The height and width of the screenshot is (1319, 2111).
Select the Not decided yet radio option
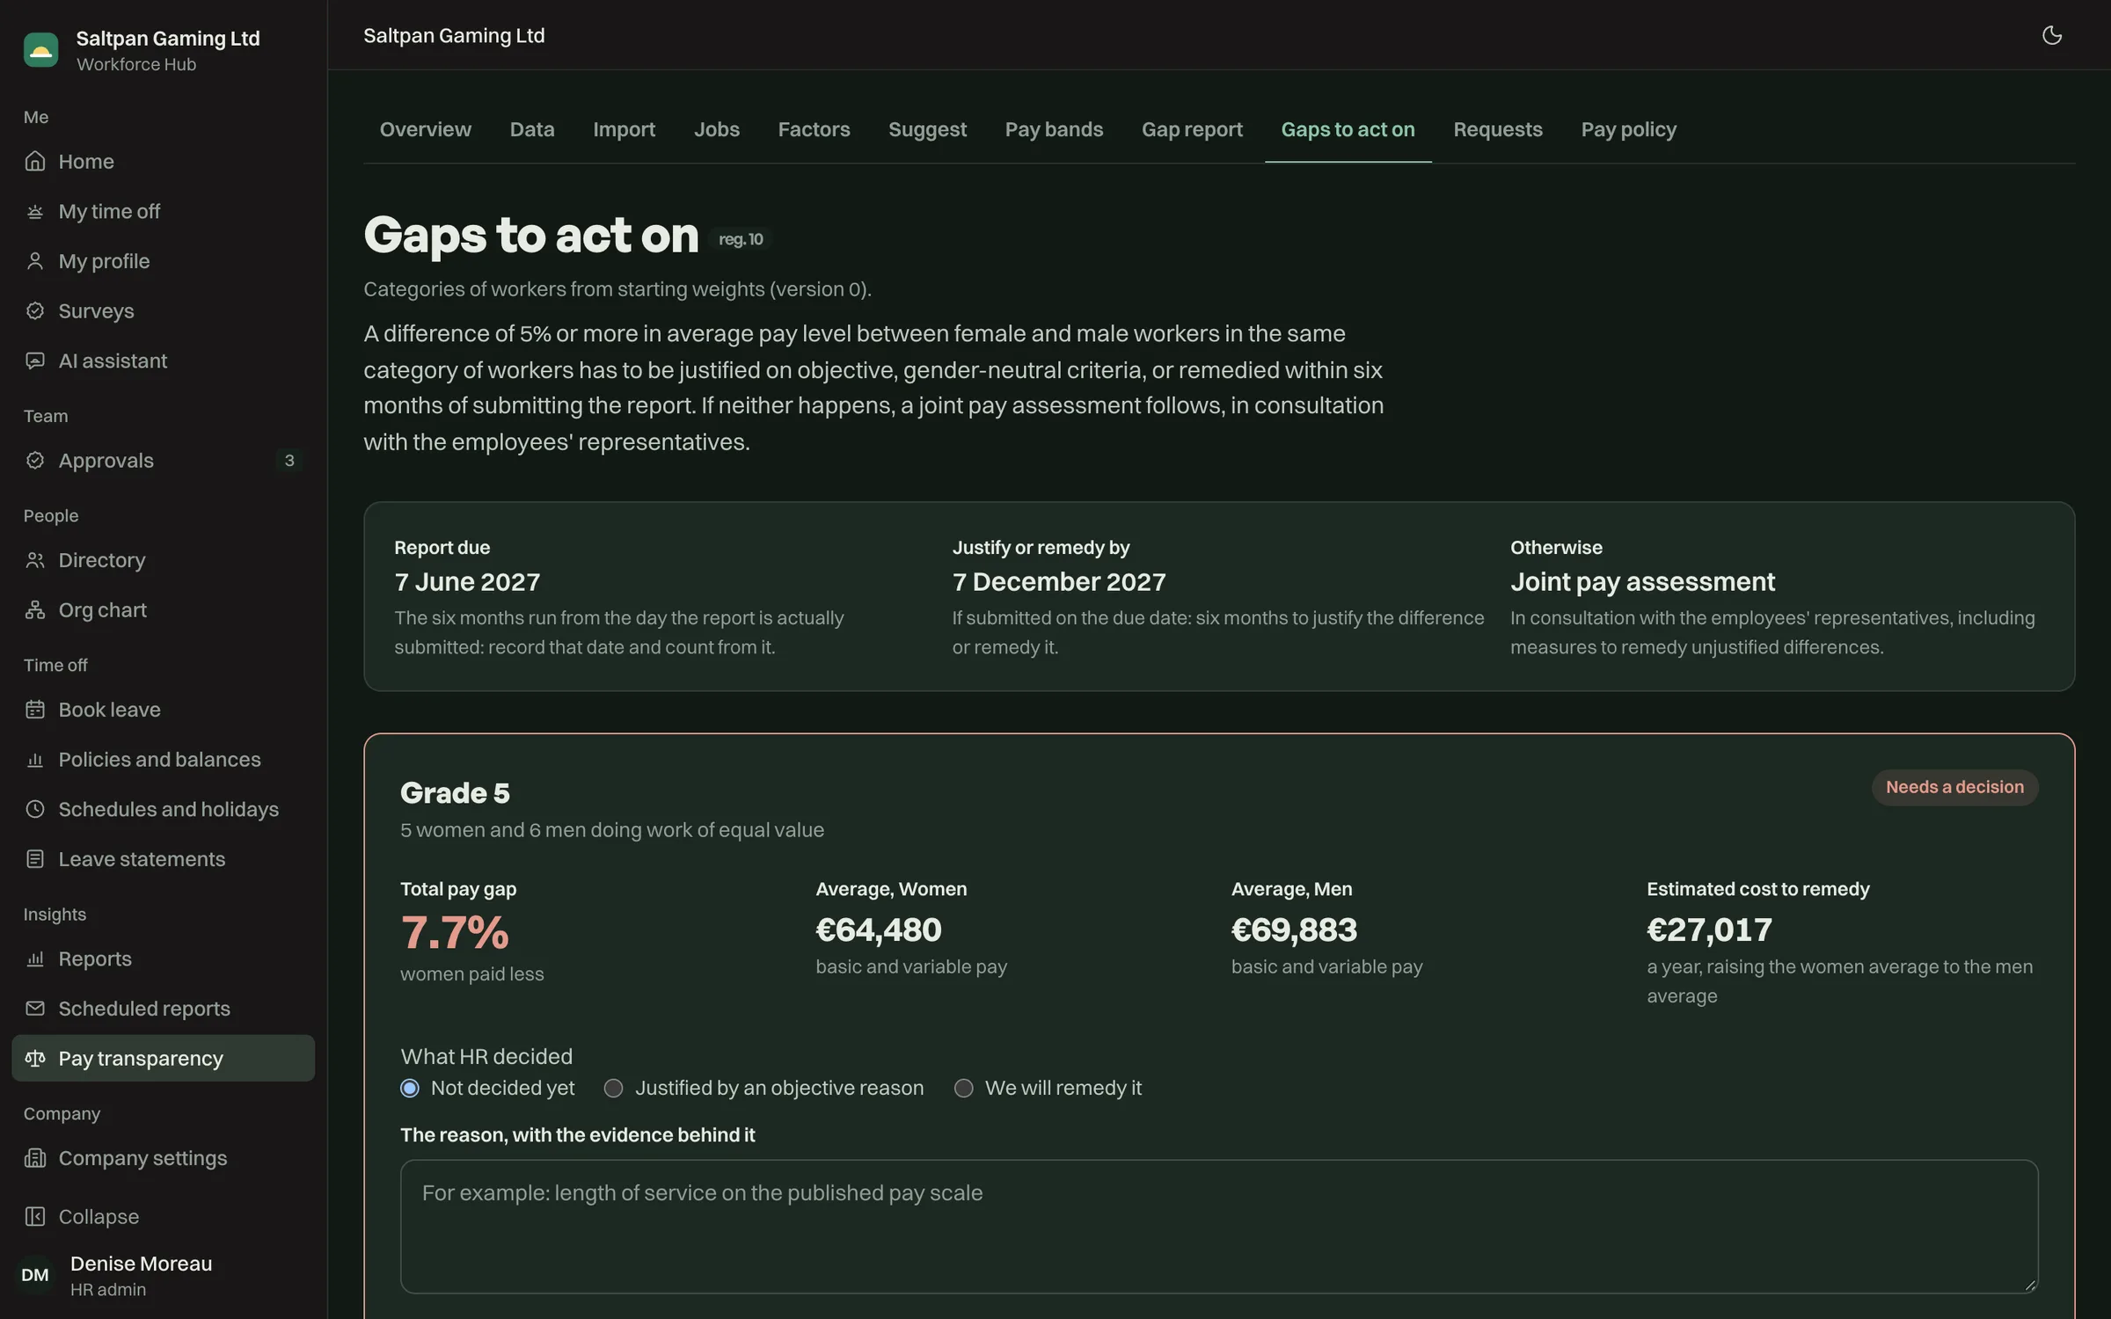pos(410,1089)
